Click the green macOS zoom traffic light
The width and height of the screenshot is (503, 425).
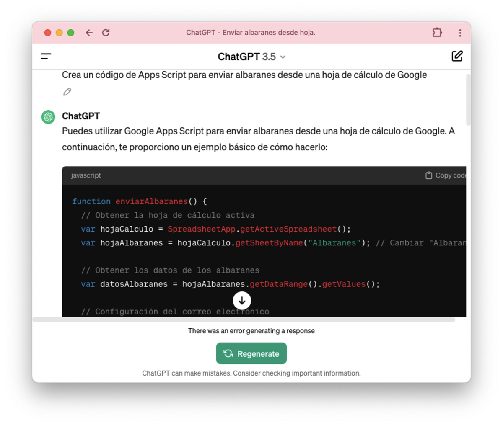71,32
